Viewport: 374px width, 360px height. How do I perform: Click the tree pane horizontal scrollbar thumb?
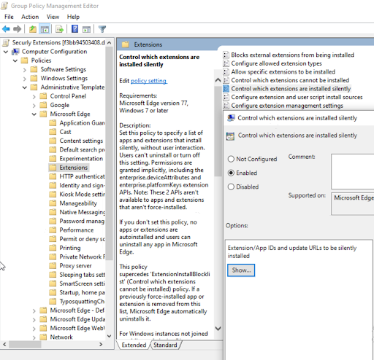pyautogui.click(x=26, y=344)
